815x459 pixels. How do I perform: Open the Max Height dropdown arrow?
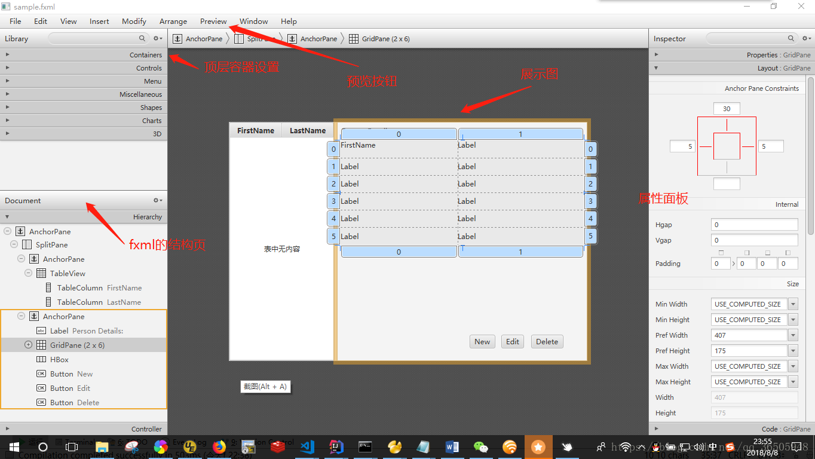(x=793, y=382)
